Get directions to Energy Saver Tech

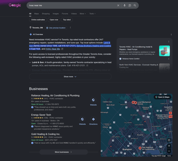click(x=93, y=119)
